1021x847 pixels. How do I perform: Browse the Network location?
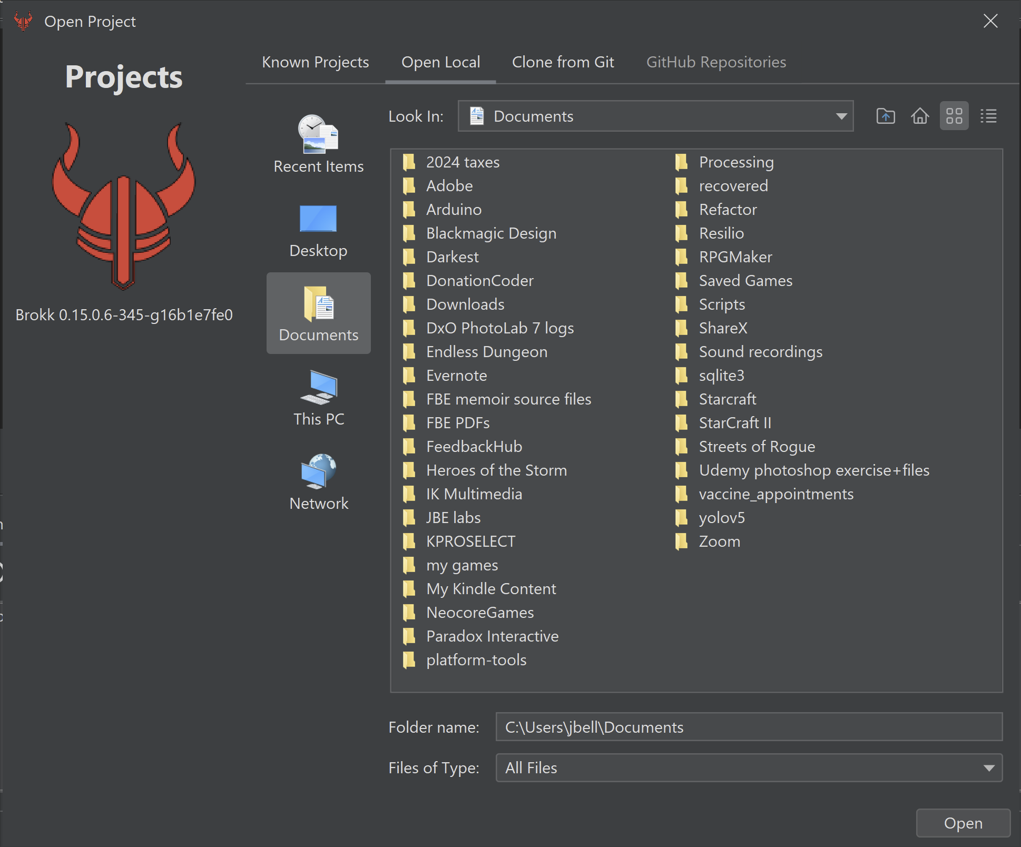point(318,481)
